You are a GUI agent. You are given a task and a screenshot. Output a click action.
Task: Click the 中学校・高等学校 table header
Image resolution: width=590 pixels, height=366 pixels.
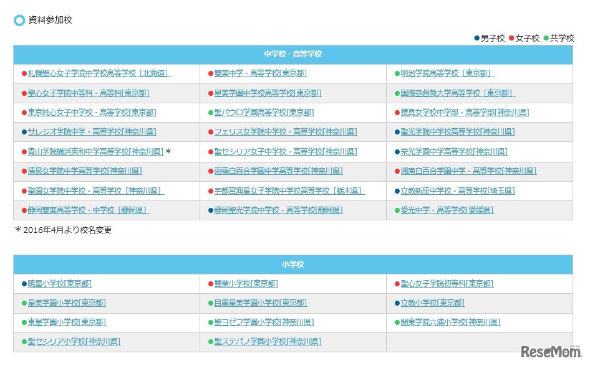(x=293, y=54)
